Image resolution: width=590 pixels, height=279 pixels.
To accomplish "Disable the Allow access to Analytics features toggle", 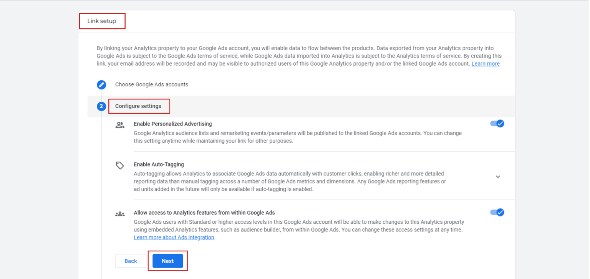I will pyautogui.click(x=497, y=212).
